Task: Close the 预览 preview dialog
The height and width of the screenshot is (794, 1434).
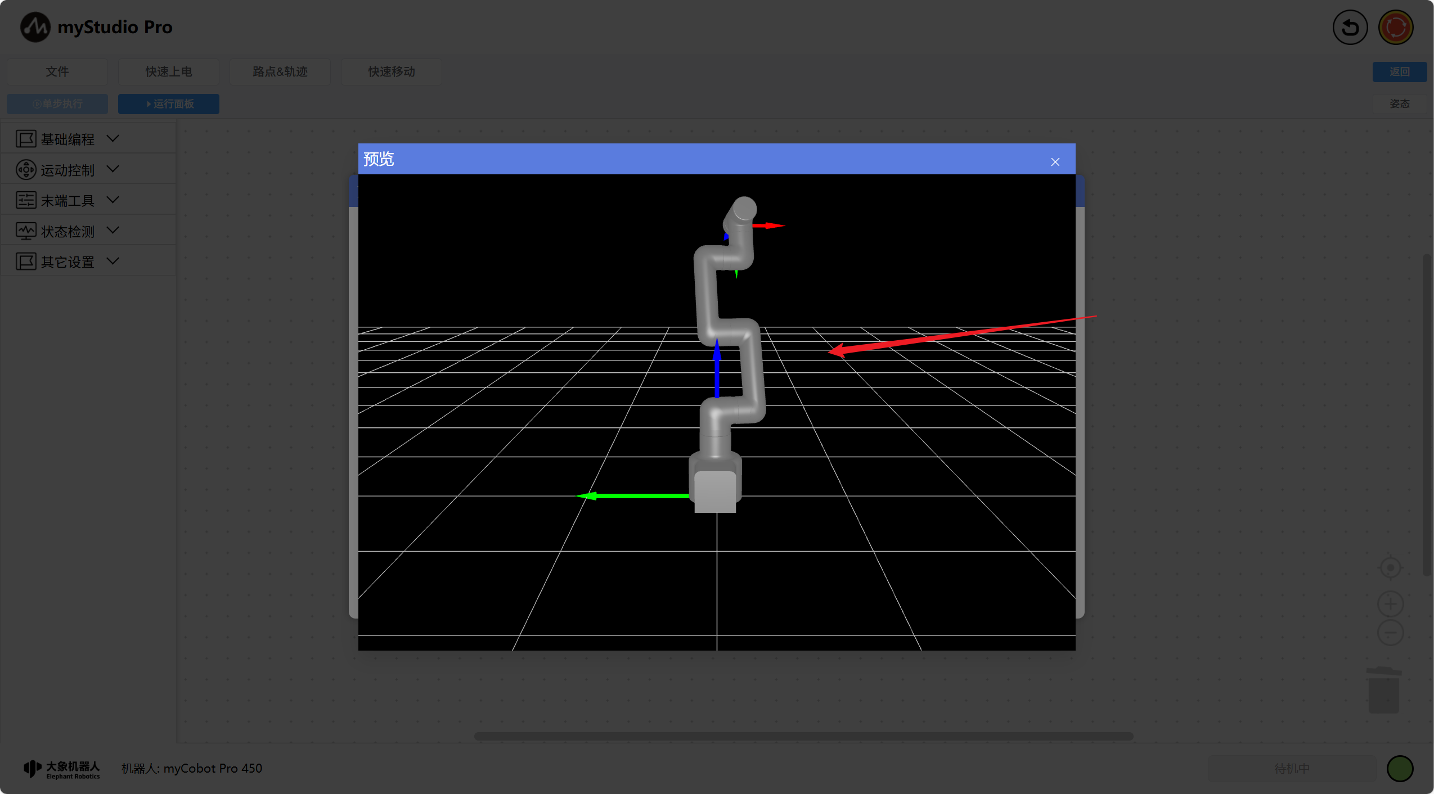Action: click(x=1055, y=162)
